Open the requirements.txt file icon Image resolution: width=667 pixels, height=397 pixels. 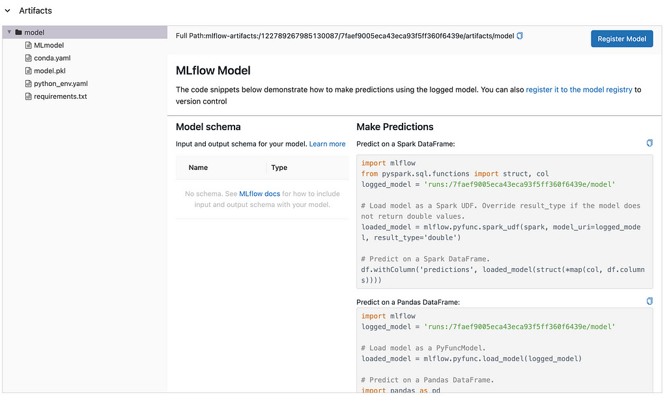[x=28, y=96]
